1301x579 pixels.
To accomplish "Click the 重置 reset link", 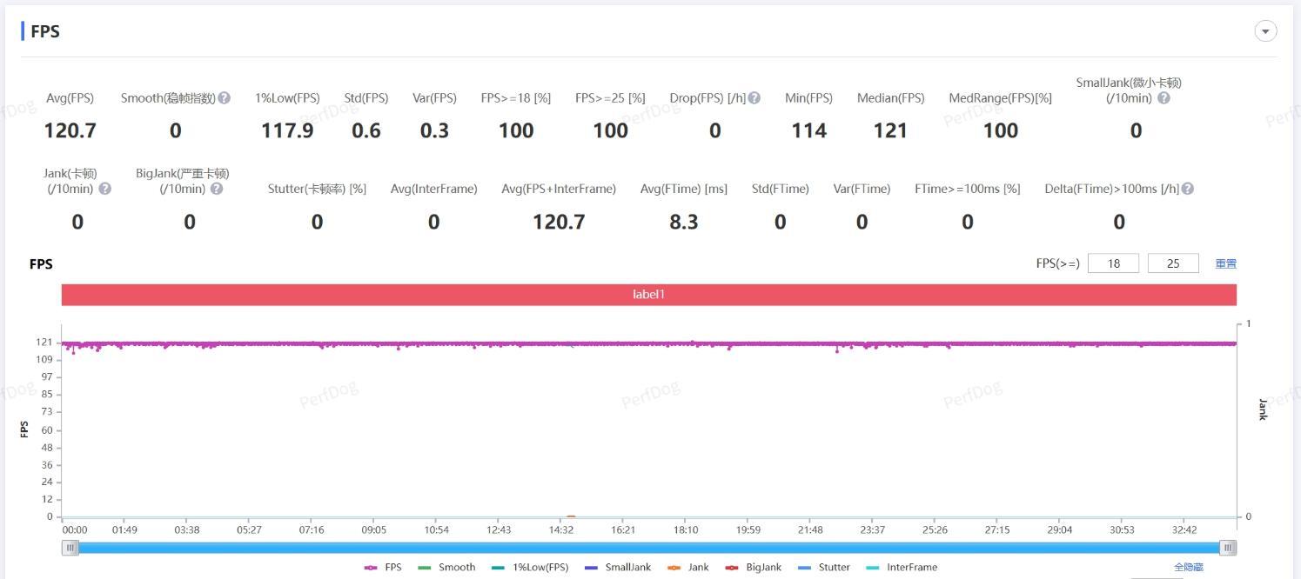I will [1226, 263].
